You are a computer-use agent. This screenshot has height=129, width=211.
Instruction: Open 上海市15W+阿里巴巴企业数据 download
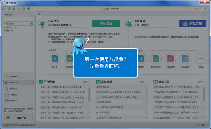click(177, 97)
